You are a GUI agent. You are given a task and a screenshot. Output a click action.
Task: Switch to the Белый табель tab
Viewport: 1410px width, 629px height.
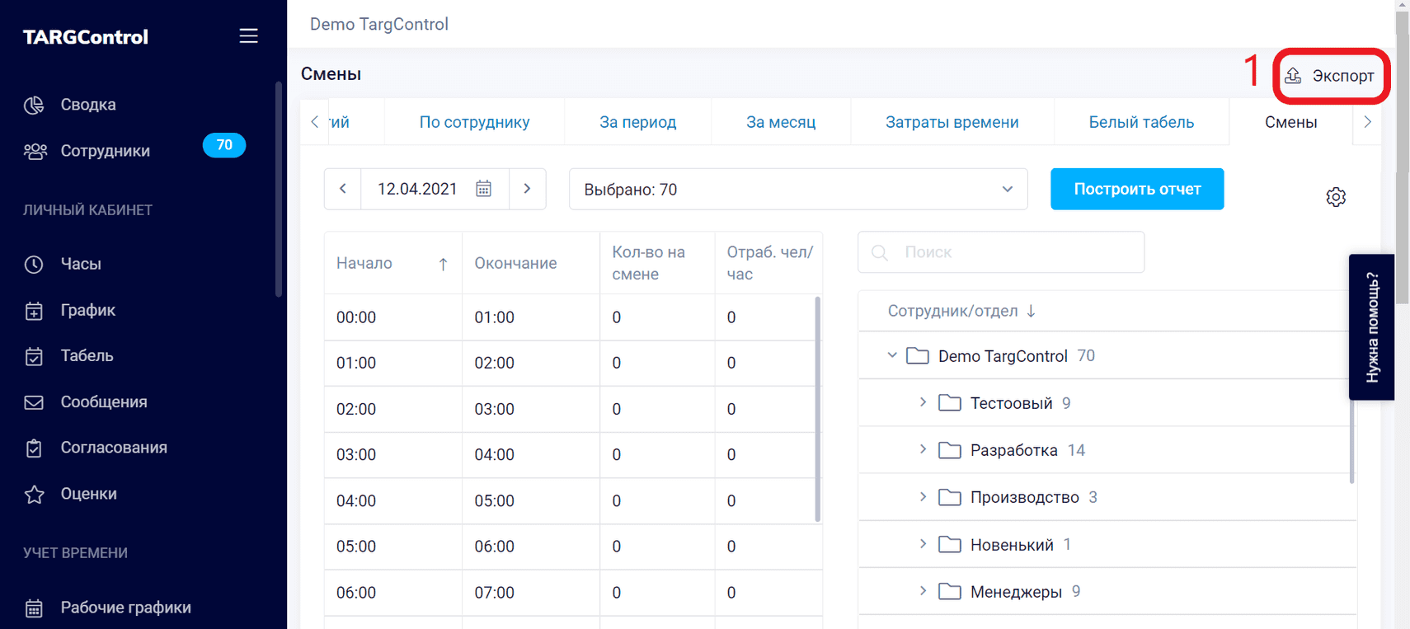click(x=1140, y=122)
